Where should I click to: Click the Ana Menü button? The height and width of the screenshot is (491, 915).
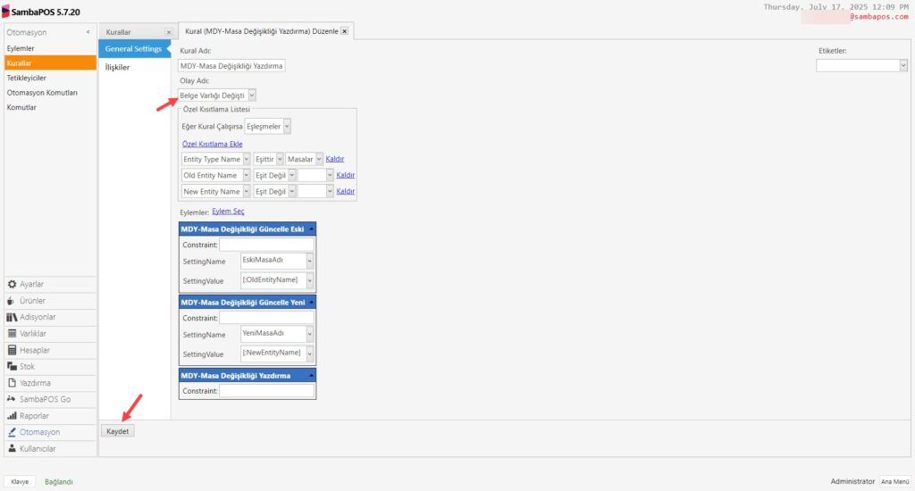click(x=895, y=482)
